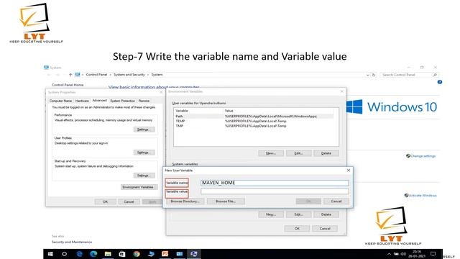Open Security and Maintenance link
The height and width of the screenshot is (259, 460).
coord(72,242)
